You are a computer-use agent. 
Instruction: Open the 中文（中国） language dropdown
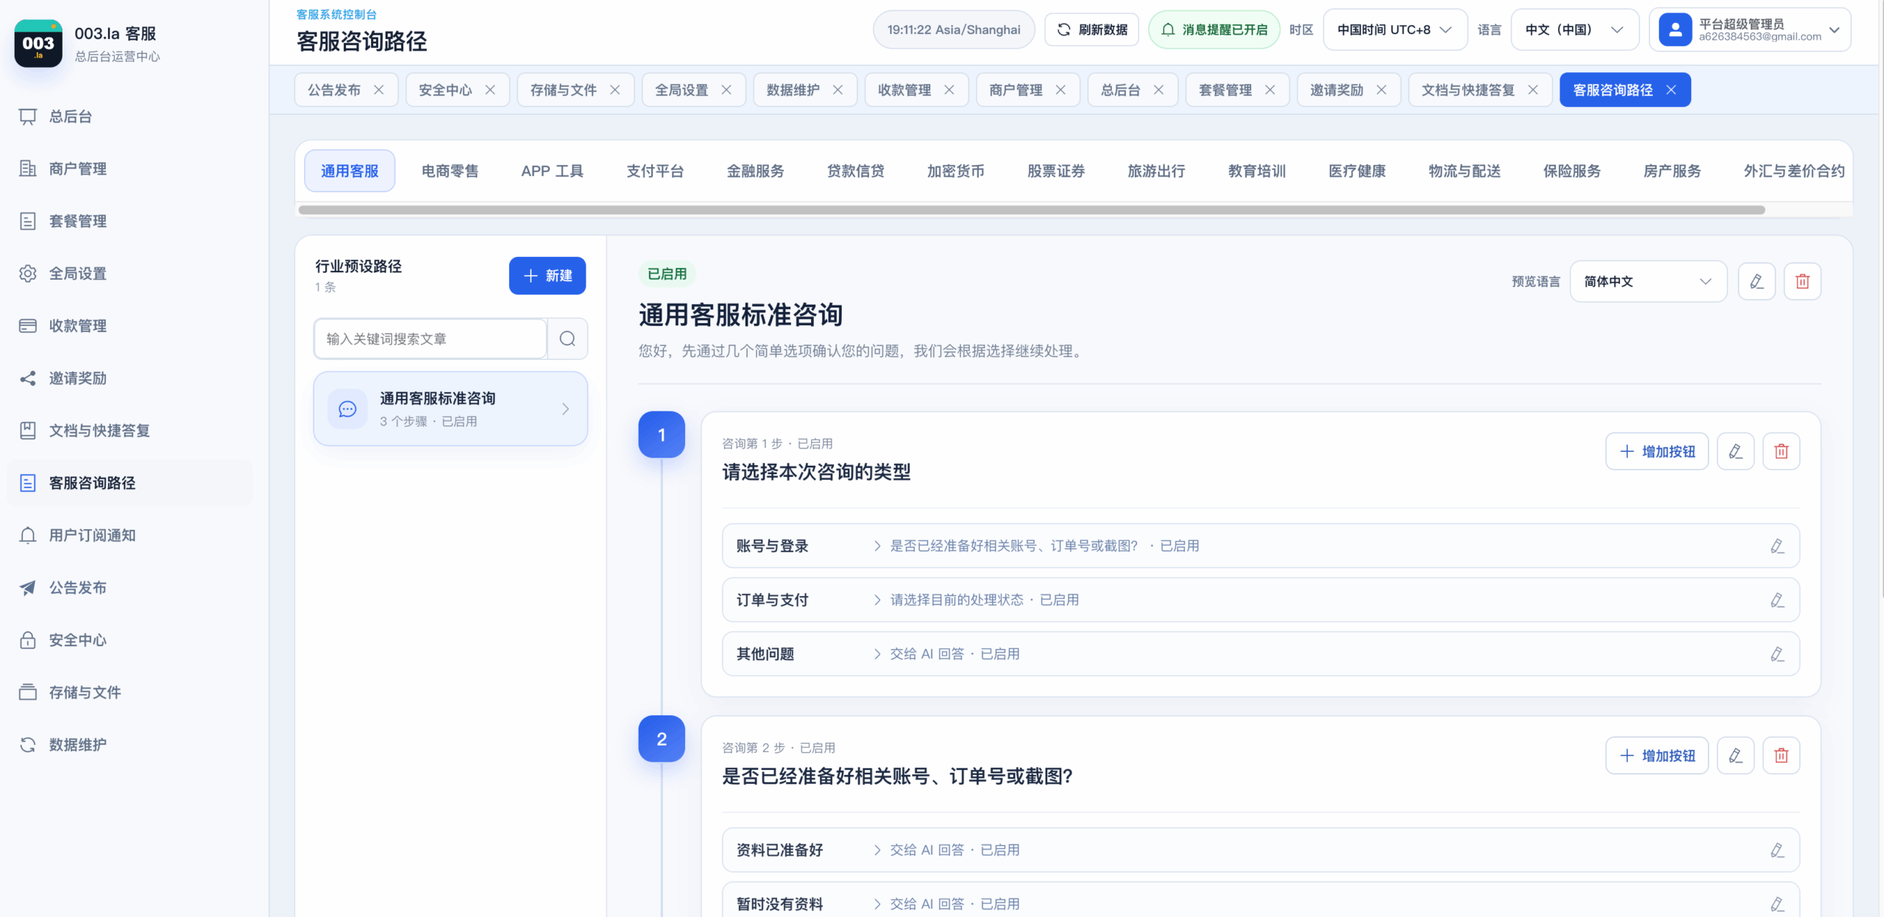1574,29
